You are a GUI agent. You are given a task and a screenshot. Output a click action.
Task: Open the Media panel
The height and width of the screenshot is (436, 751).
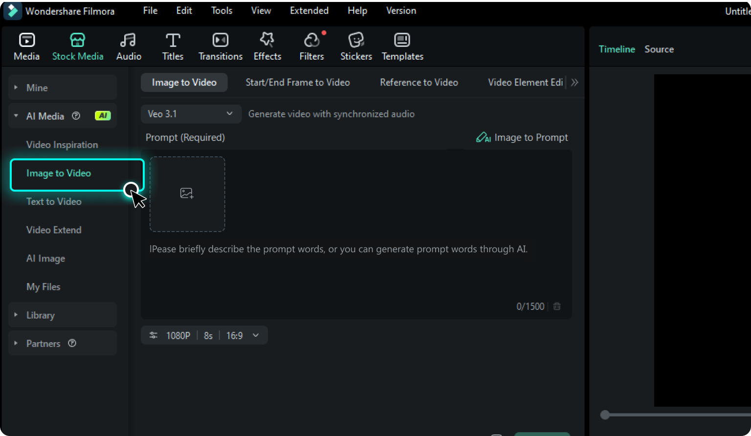[x=27, y=46]
